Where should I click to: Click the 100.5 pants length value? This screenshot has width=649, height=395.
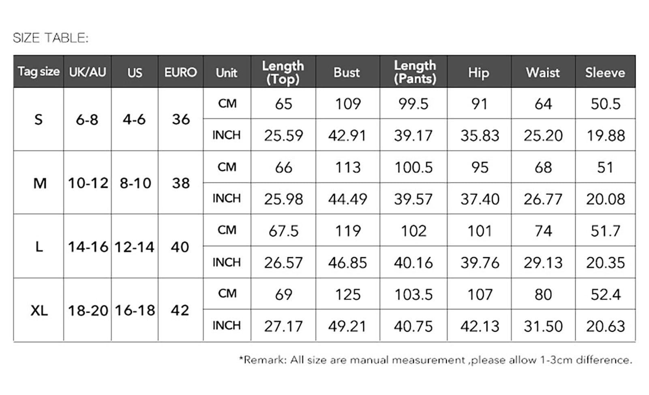click(x=414, y=167)
